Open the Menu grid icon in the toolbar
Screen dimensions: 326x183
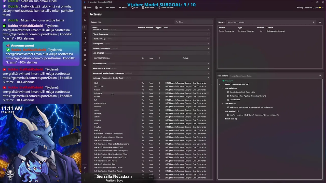[x=85, y=7]
